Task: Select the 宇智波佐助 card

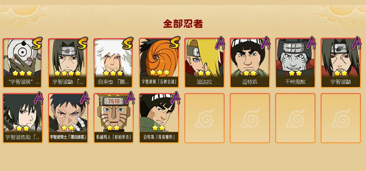Action: coord(23,118)
